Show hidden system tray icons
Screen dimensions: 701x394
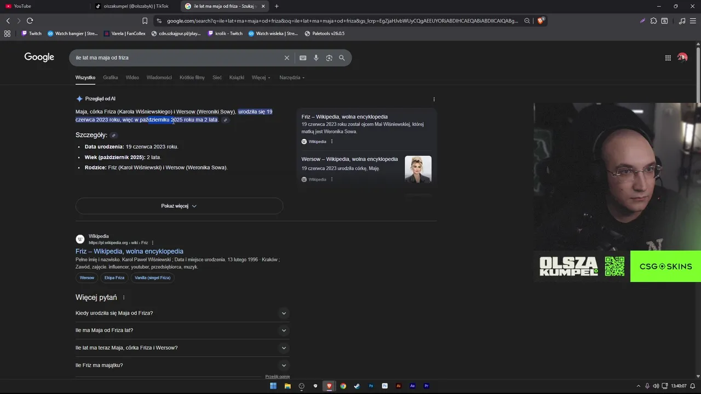(638, 386)
